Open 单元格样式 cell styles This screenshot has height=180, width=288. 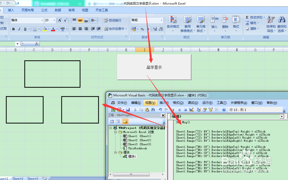click(x=201, y=24)
